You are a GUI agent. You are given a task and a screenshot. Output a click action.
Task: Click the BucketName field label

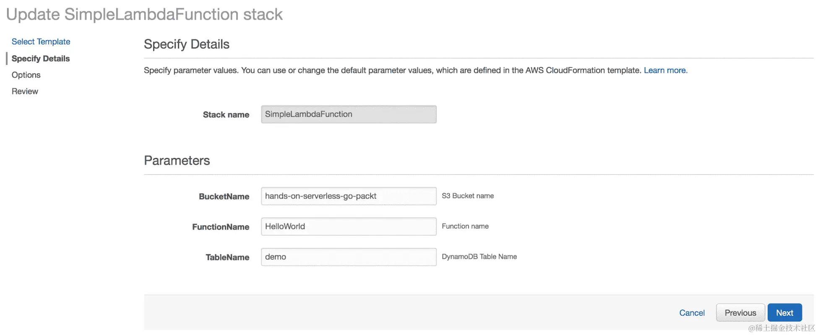tap(224, 196)
